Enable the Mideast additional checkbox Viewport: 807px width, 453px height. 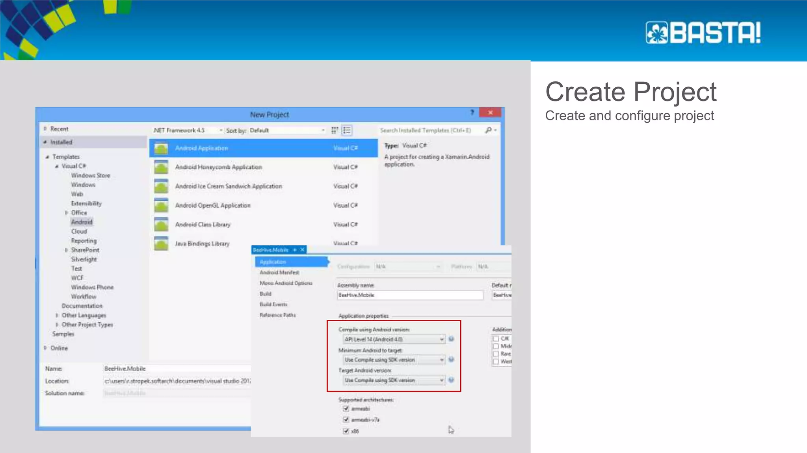click(x=496, y=346)
